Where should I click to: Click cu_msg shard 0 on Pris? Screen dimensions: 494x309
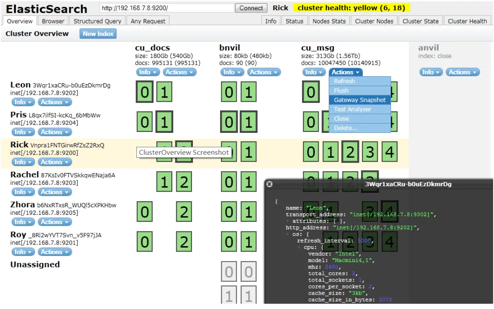[311, 121]
